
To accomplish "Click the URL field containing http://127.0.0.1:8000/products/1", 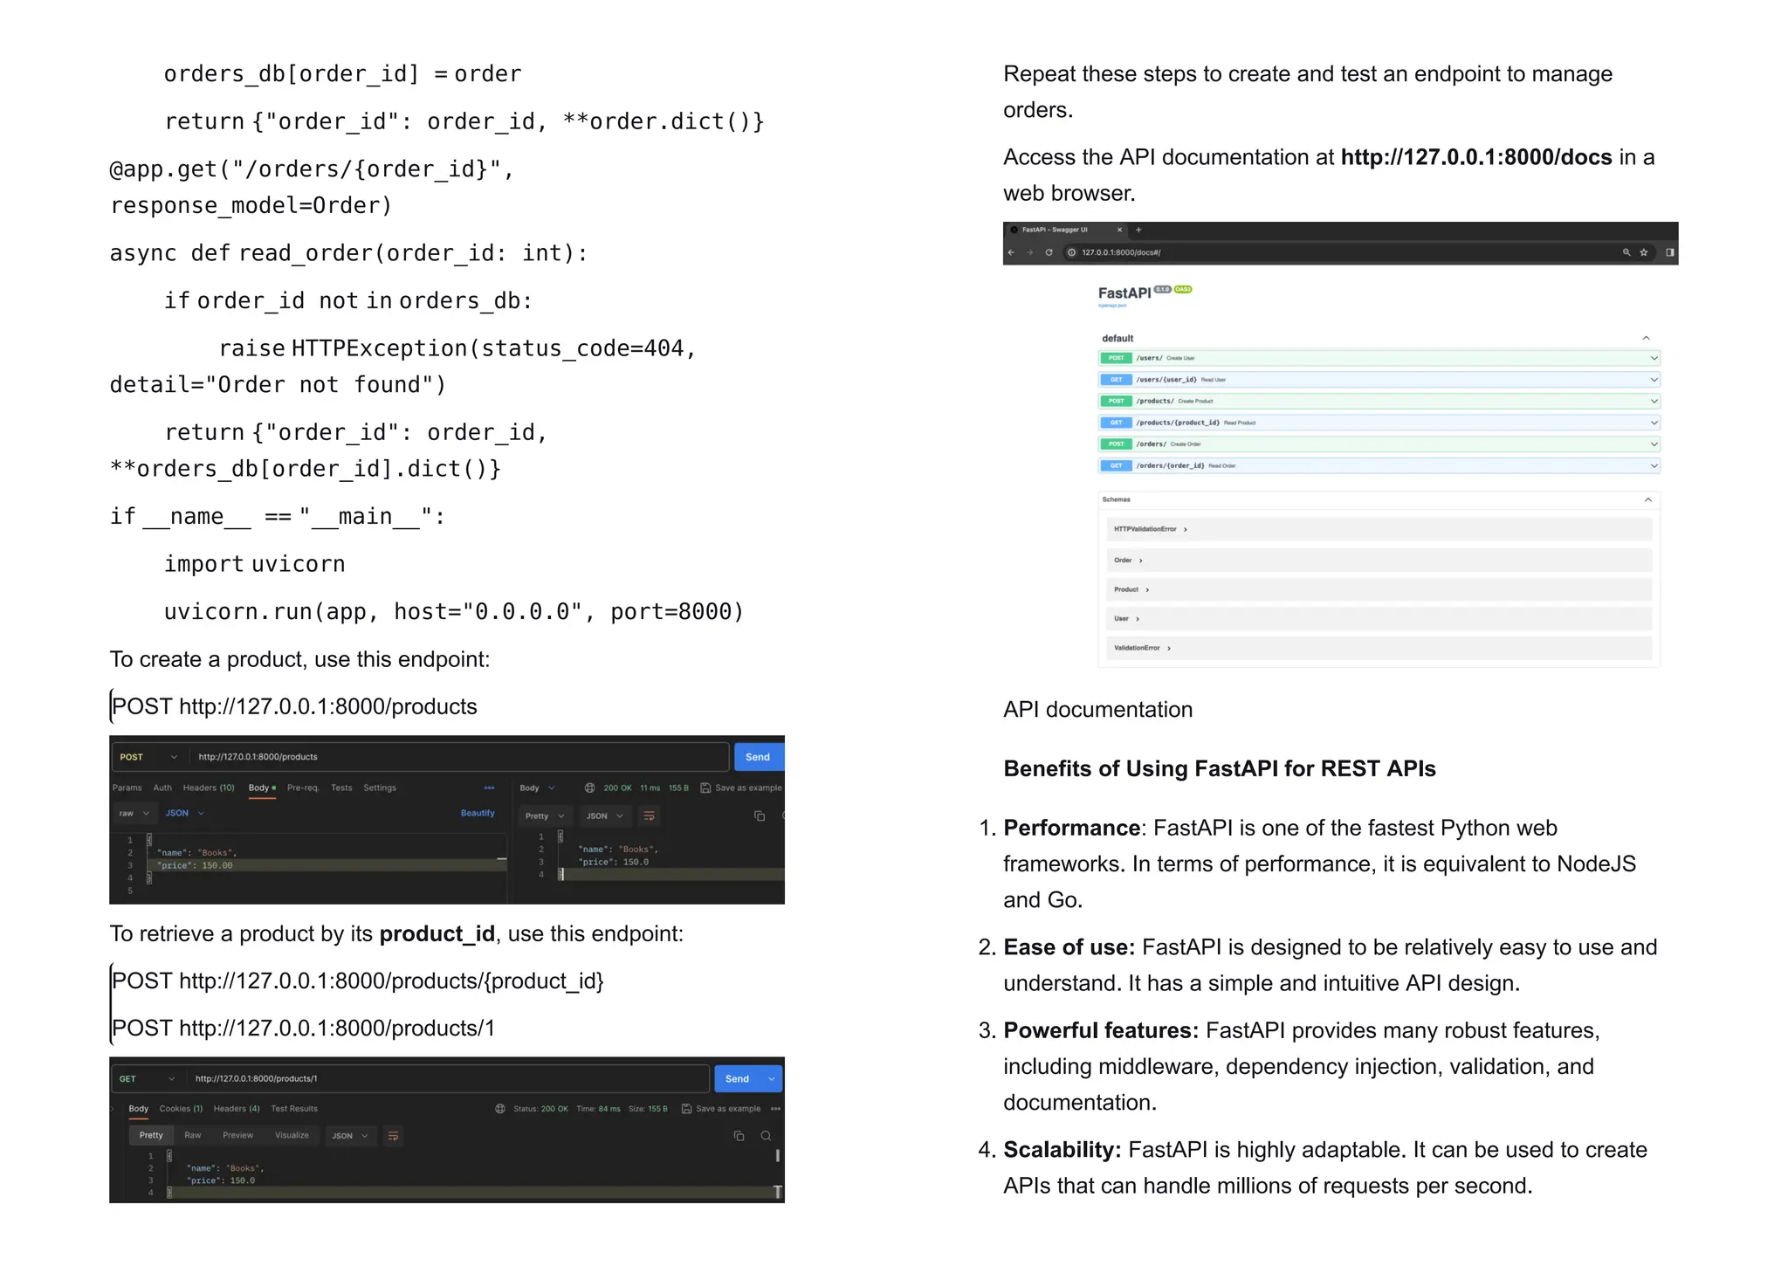I will click(447, 1079).
